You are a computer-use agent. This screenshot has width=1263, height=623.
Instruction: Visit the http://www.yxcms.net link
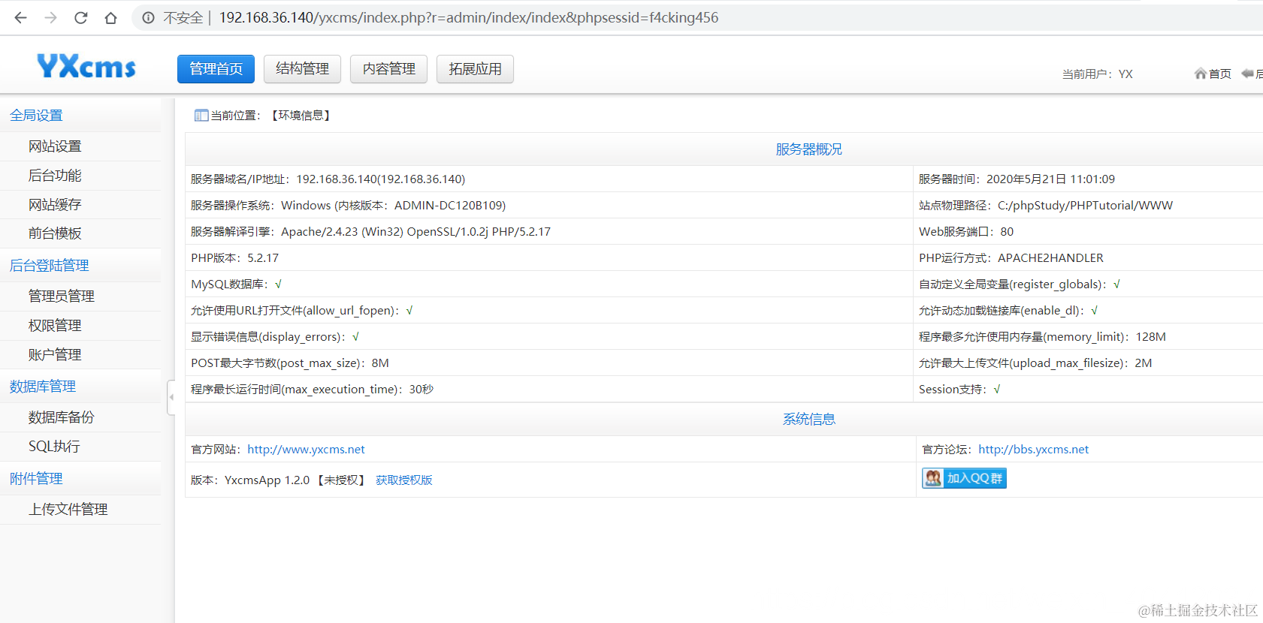click(x=306, y=450)
